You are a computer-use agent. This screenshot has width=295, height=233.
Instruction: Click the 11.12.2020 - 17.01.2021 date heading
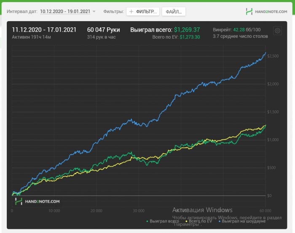point(44,30)
